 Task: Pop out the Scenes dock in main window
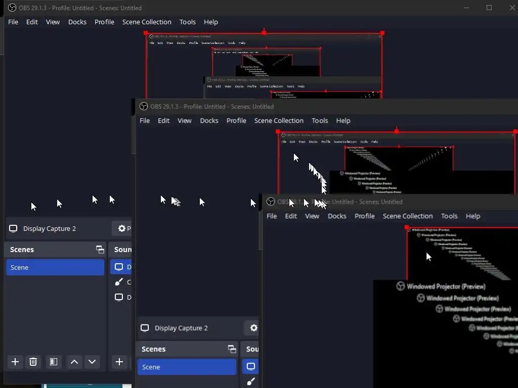coord(100,250)
